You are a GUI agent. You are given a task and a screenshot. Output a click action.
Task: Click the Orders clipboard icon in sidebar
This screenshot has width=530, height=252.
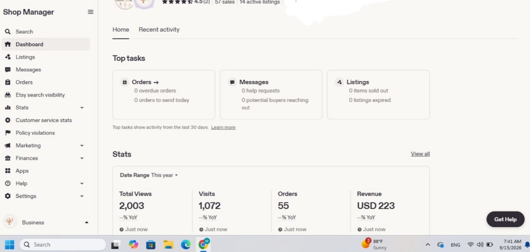click(x=7, y=82)
